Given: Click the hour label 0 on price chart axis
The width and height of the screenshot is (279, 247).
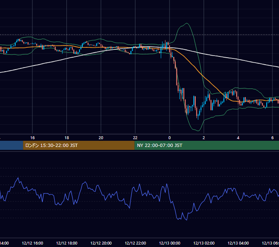Looking at the screenshot, I should (169, 138).
